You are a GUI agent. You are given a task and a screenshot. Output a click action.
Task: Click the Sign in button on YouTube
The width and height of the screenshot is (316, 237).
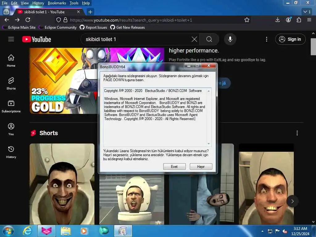click(290, 39)
